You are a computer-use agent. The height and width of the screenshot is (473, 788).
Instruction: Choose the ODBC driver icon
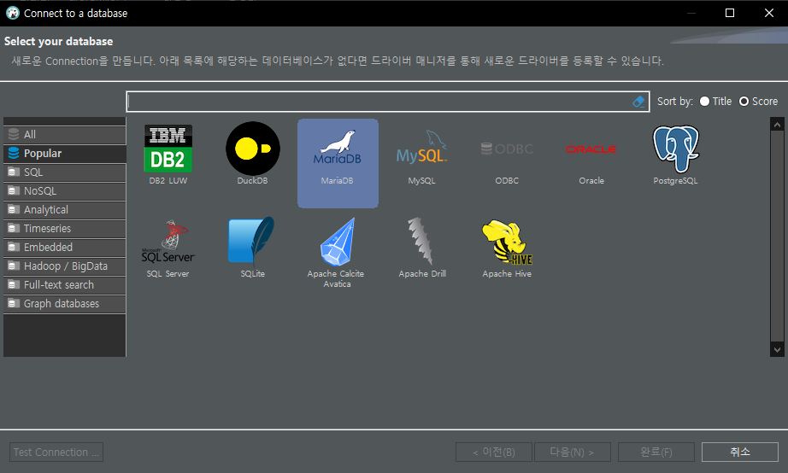point(507,149)
